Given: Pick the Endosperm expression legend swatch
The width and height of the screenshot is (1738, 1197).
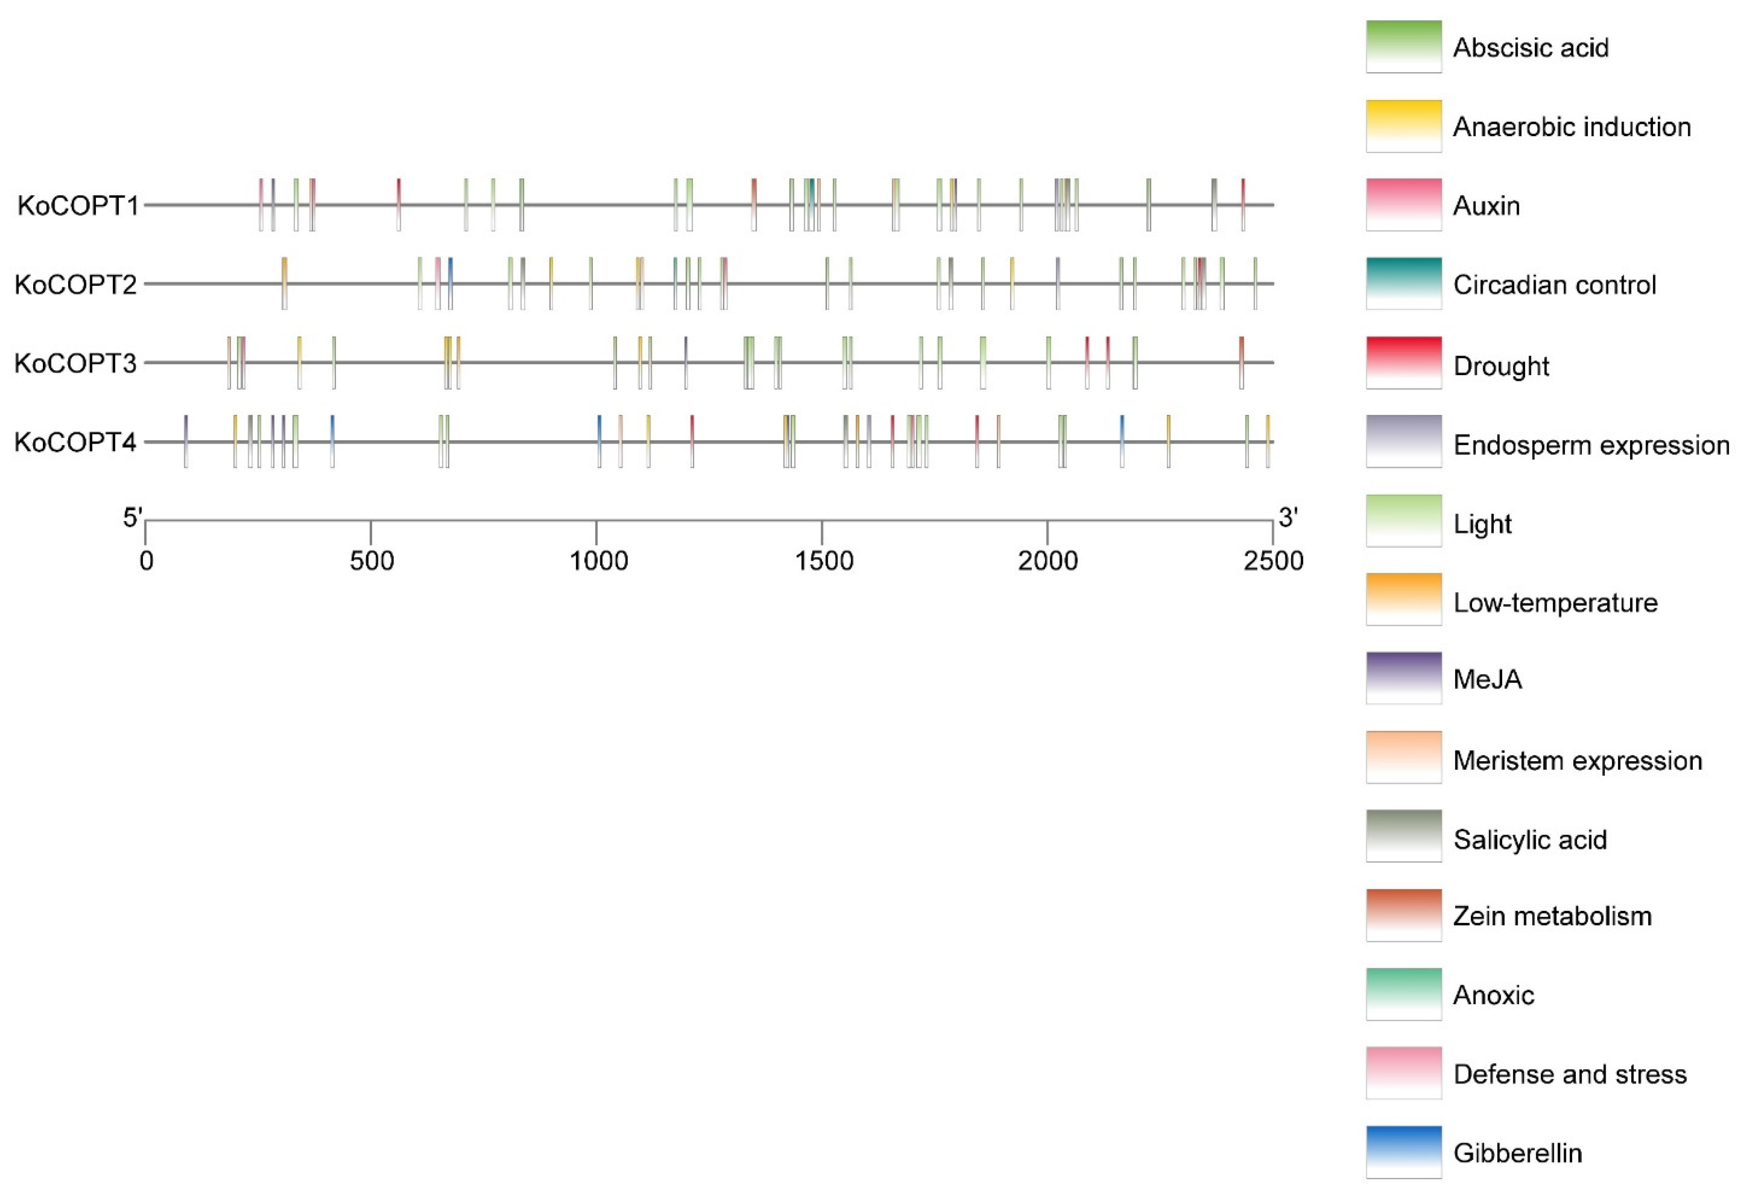Looking at the screenshot, I should tap(1403, 442).
